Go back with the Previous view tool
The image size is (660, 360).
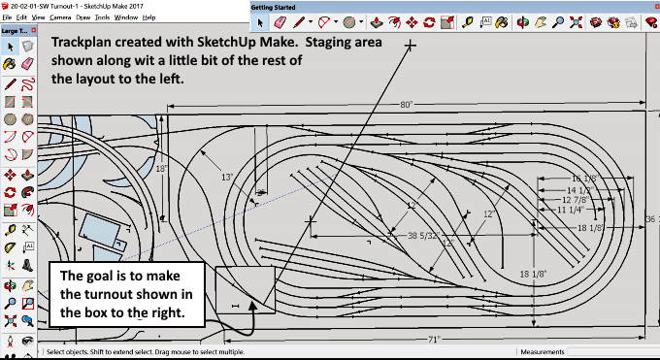27,321
